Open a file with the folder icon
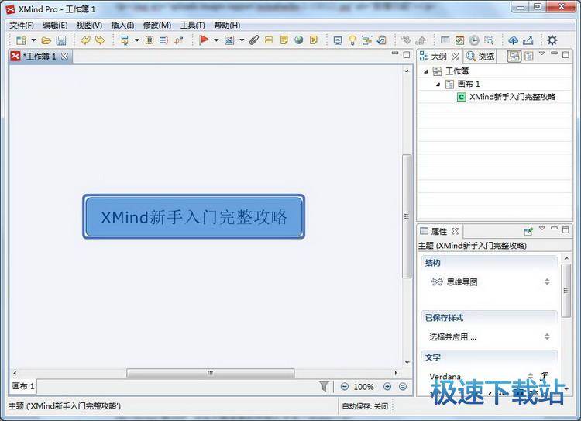 pos(46,40)
